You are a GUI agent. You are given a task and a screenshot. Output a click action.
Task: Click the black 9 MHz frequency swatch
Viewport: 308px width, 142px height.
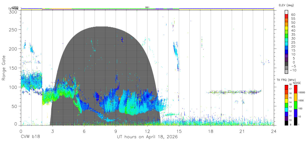[286, 123]
